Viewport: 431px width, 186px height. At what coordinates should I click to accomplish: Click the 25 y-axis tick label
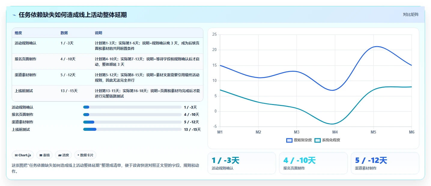coord(214,34)
